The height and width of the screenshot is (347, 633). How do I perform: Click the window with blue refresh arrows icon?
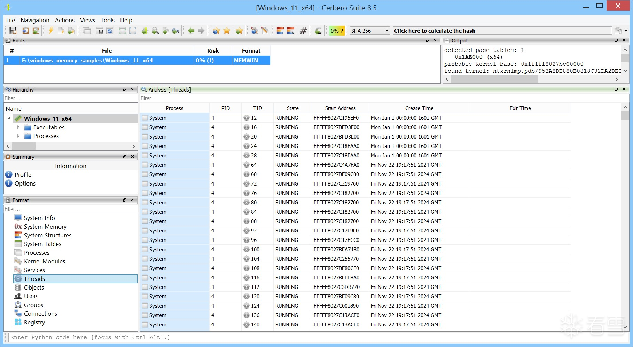110,31
